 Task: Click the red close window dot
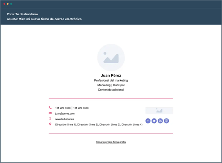click(x=4, y=4)
